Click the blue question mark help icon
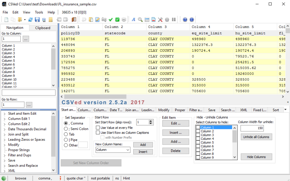 tap(185, 20)
